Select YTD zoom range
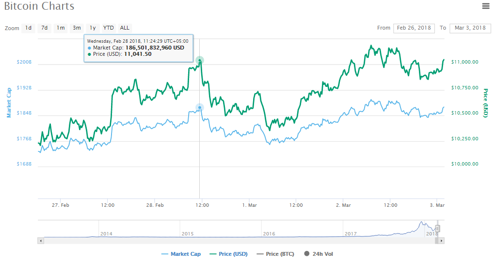This screenshot has width=496, height=267. (108, 28)
